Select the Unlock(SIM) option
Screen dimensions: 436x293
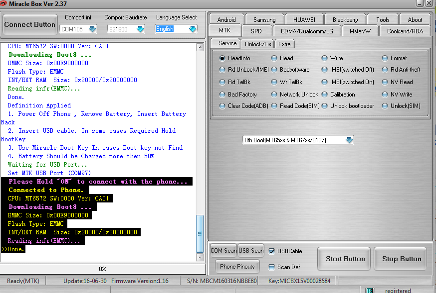click(385, 106)
